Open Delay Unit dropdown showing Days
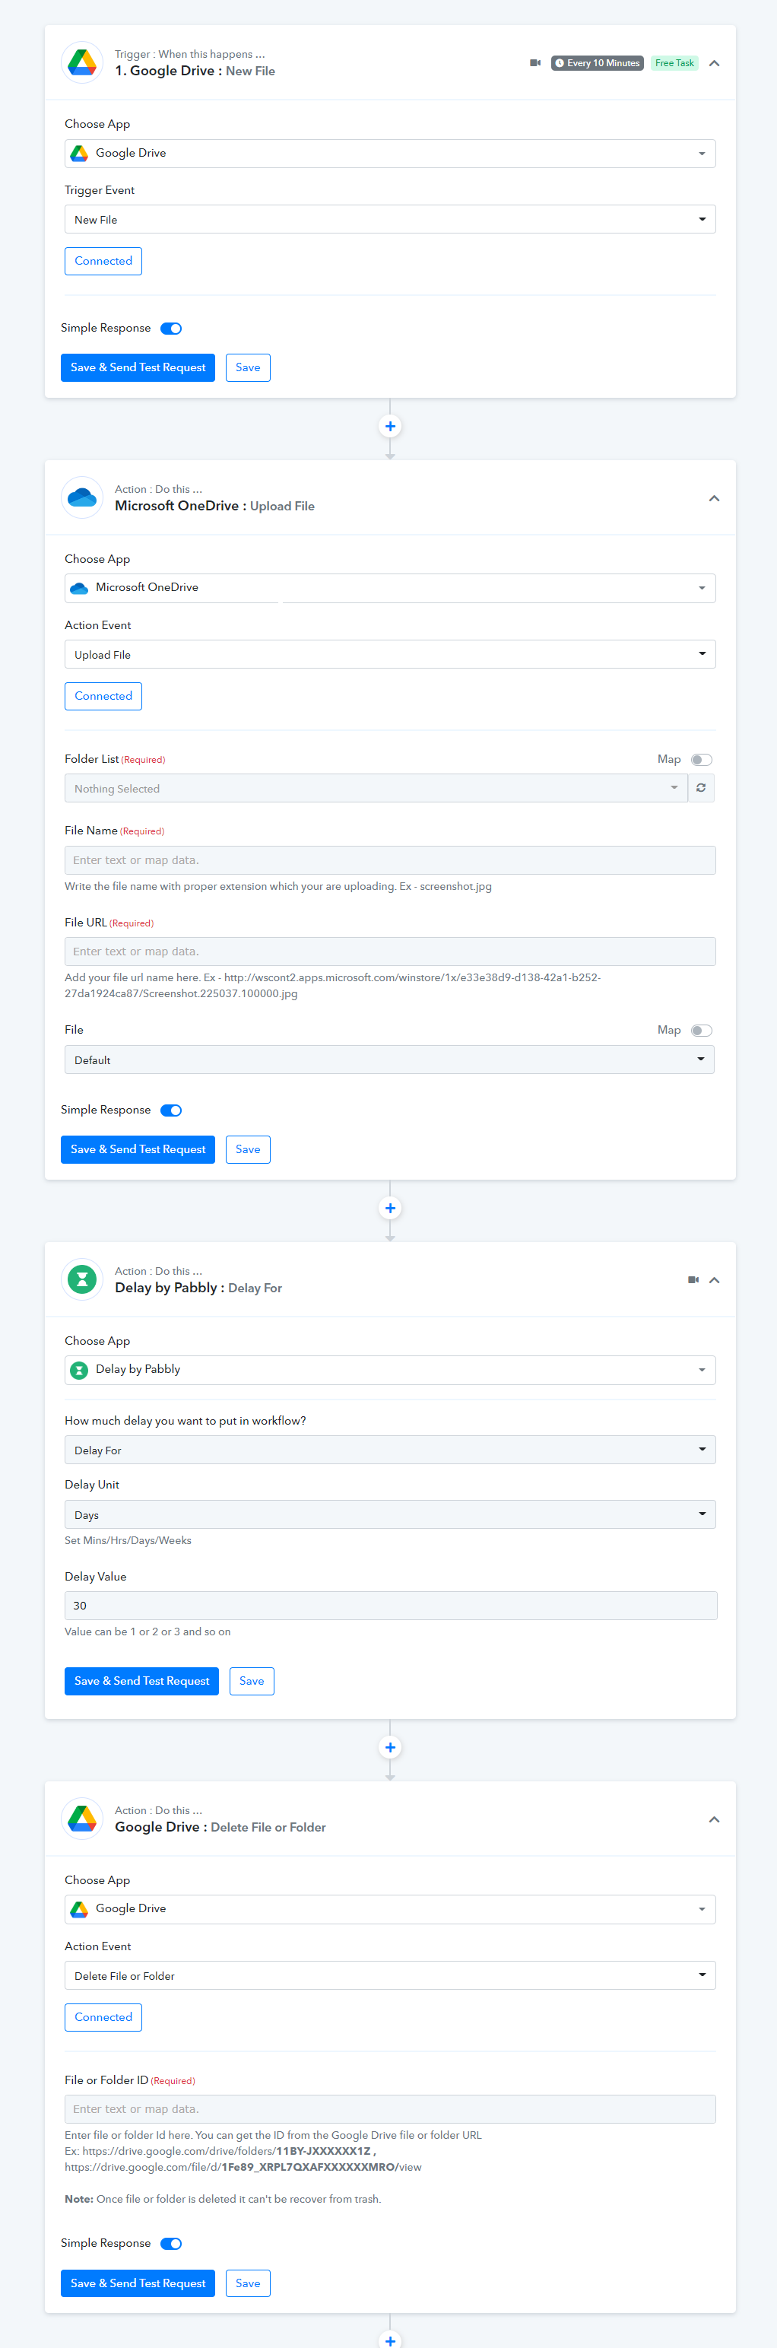The width and height of the screenshot is (777, 2348). tap(390, 1515)
